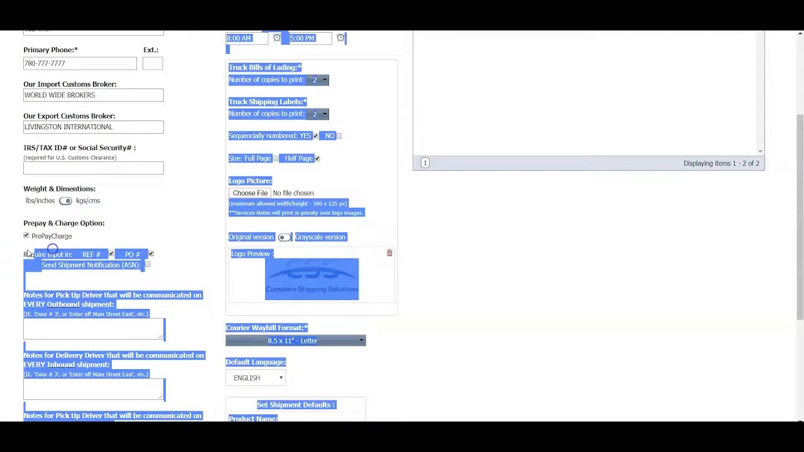Expand the Courier Waybill Format dropdown

296,341
